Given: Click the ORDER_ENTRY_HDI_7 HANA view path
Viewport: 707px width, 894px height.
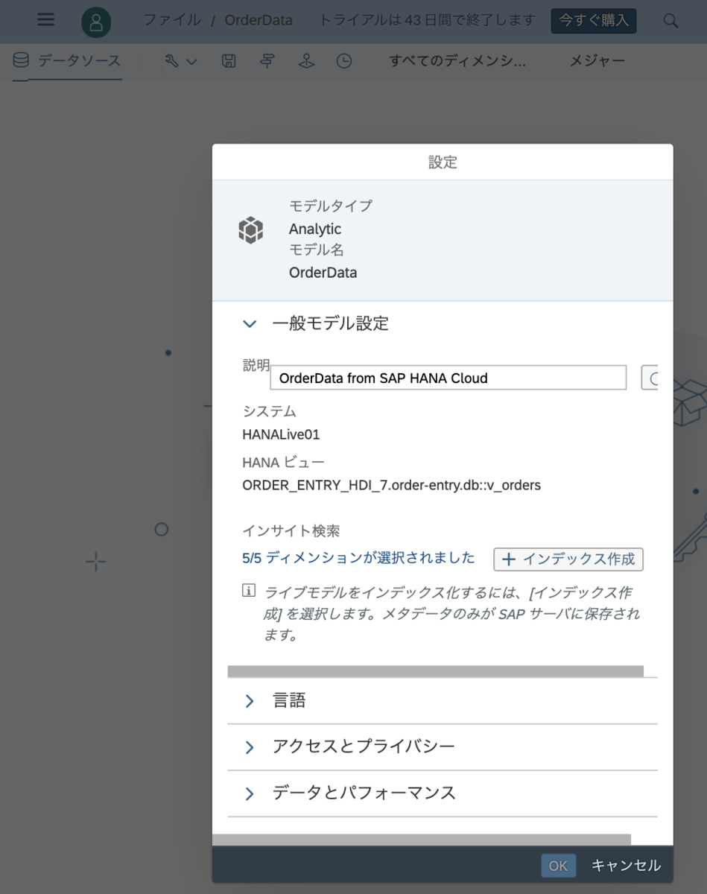Looking at the screenshot, I should click(392, 485).
